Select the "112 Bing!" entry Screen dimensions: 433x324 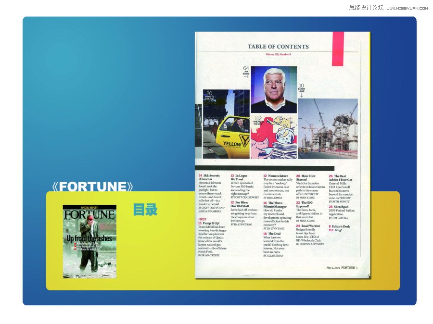(335, 230)
